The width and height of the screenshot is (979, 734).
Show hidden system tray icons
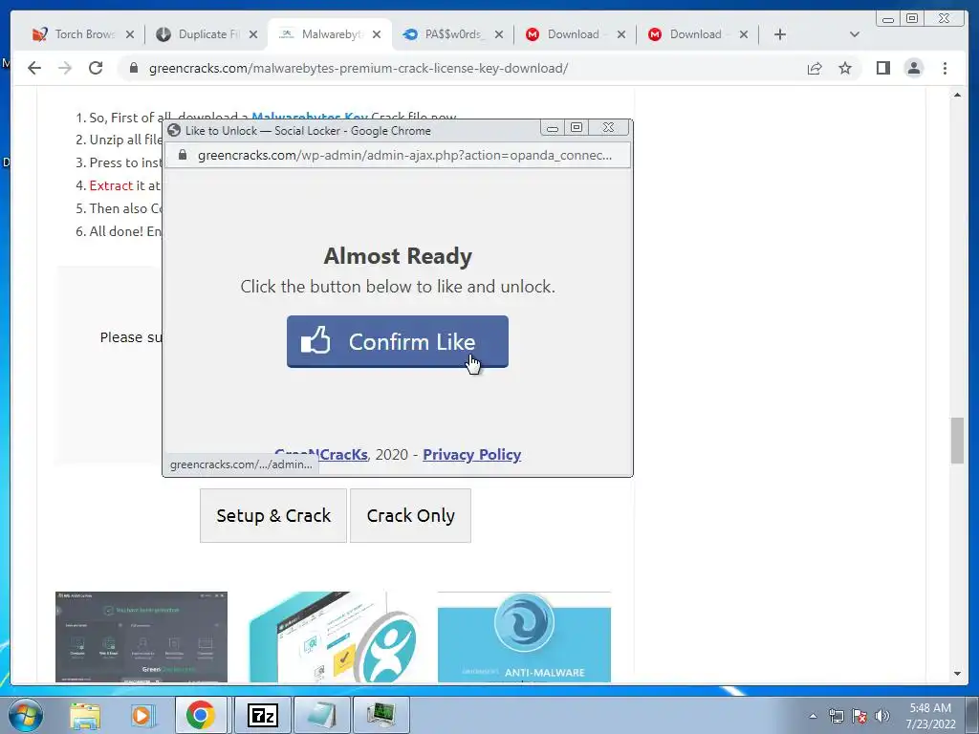pos(813,716)
